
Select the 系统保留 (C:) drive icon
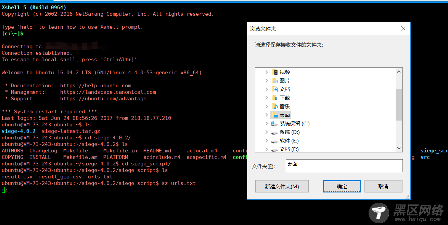[274, 123]
